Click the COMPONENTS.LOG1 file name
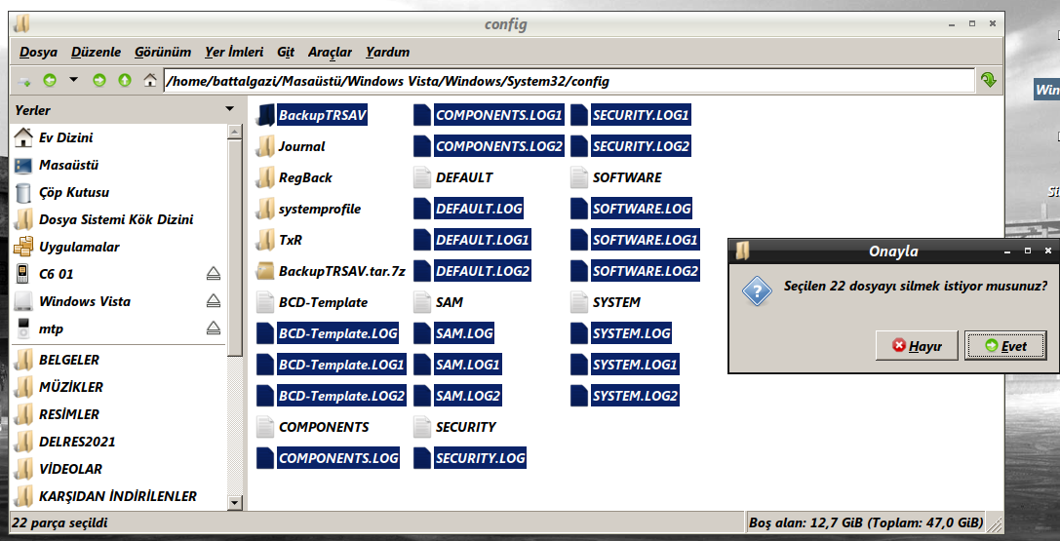The width and height of the screenshot is (1060, 541). coord(499,115)
